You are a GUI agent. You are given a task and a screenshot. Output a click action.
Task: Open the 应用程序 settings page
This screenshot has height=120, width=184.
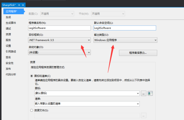14,11
